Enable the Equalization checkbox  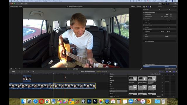[x=144, y=15]
